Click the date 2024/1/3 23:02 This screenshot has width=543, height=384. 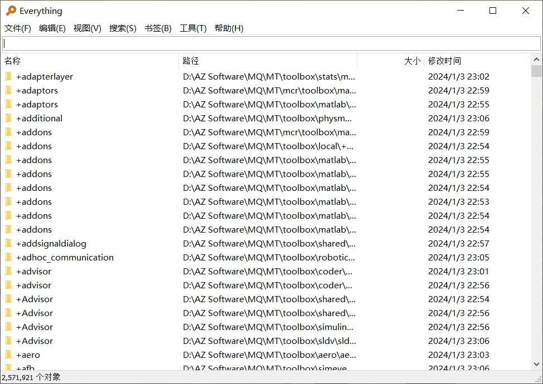(458, 76)
